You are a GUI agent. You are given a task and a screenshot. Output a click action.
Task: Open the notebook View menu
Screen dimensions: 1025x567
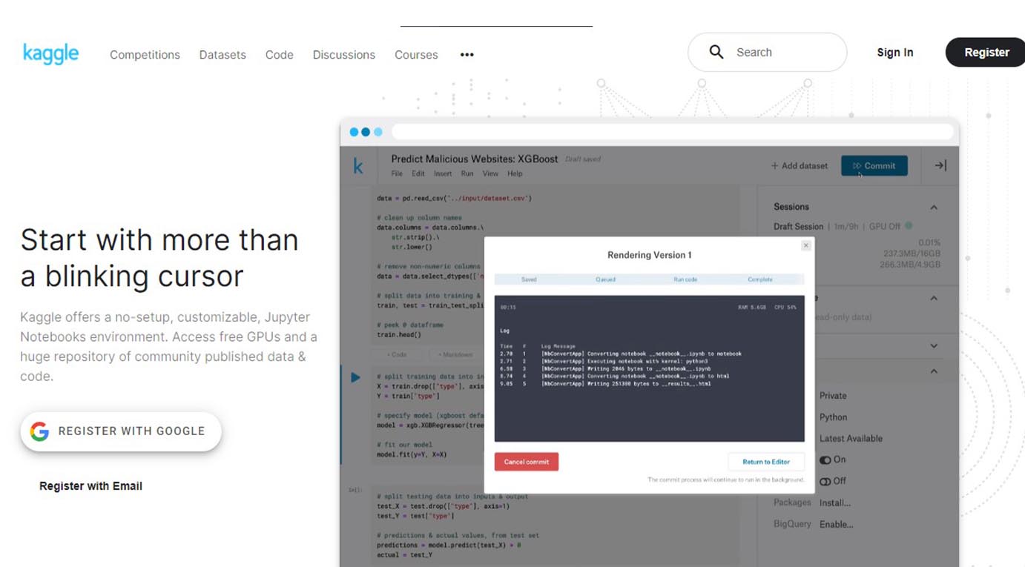click(x=490, y=173)
